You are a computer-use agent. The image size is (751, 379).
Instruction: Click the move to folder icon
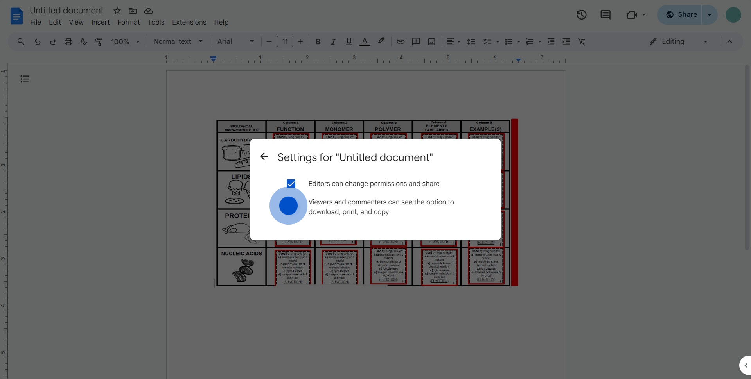pos(133,11)
